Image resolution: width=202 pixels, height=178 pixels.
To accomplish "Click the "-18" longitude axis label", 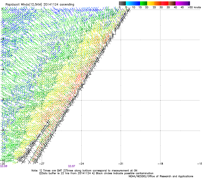I will pos(160,164).
